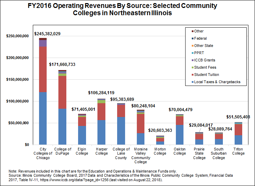Click Moraine Valley red tuition bar segment

click(141, 124)
